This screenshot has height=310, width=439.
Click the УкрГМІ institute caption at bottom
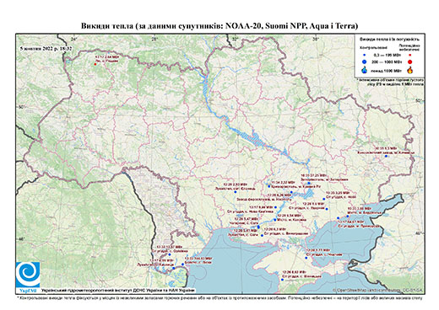(x=117, y=291)
